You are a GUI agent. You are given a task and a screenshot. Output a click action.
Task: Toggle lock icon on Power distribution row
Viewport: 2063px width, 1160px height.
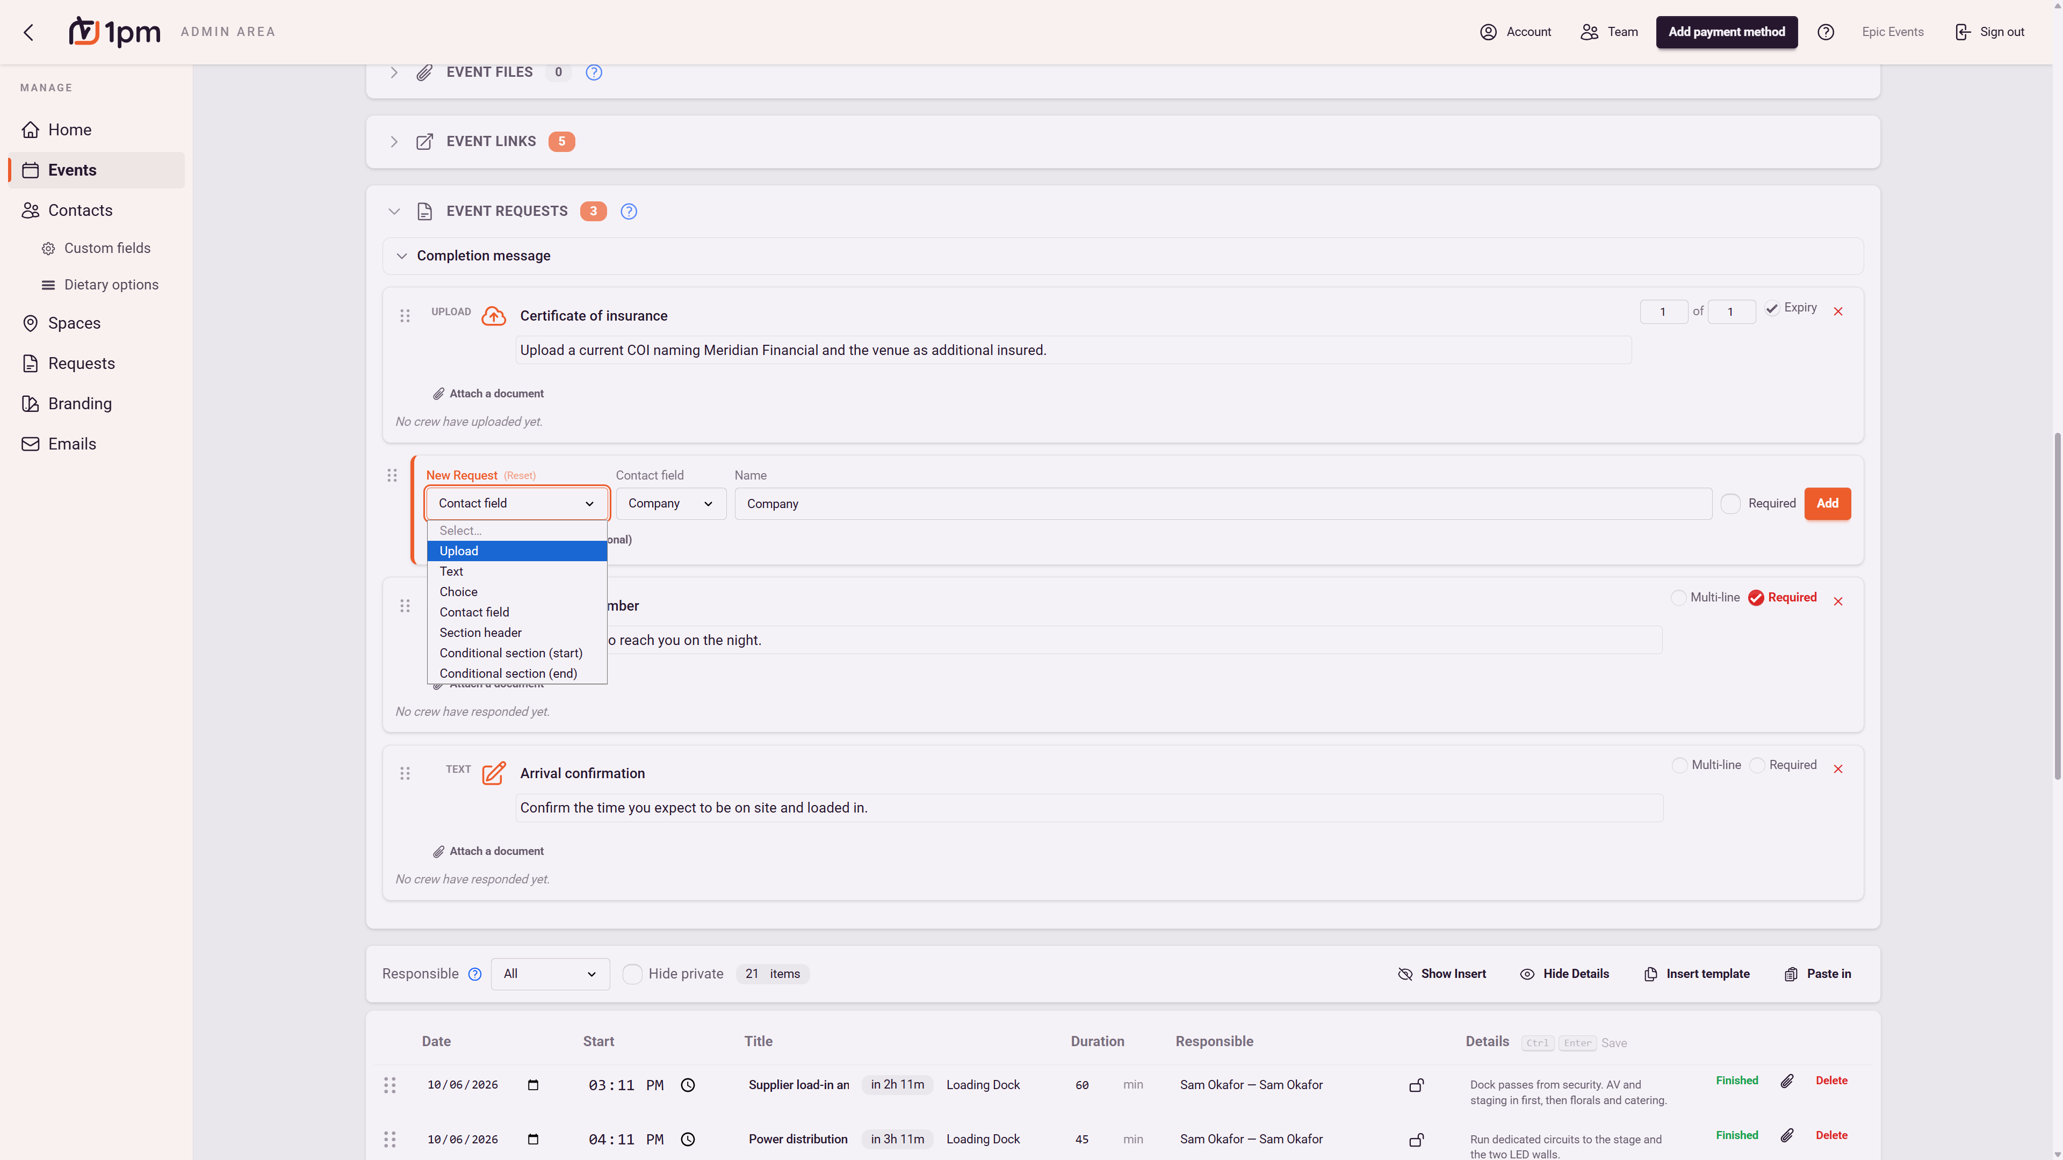point(1417,1139)
